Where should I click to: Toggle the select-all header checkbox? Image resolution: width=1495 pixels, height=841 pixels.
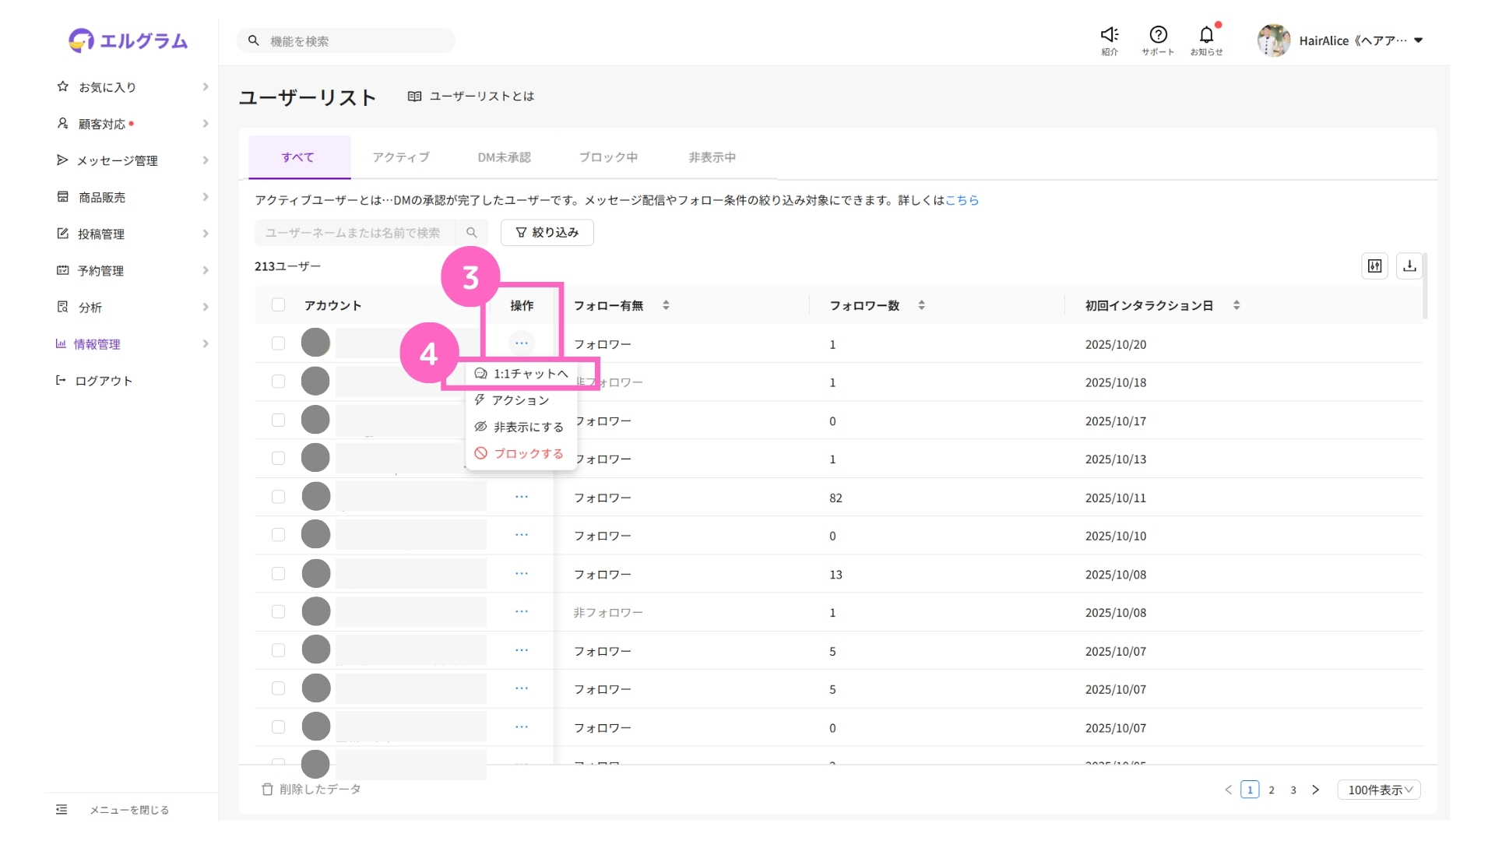click(x=278, y=305)
